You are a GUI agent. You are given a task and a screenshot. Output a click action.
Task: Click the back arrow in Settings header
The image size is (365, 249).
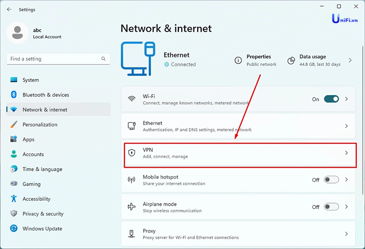(9, 9)
